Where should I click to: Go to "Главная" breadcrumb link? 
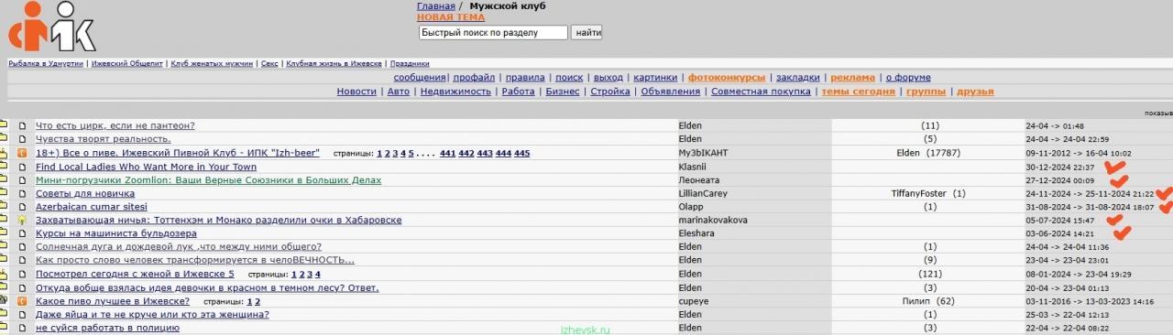(435, 6)
